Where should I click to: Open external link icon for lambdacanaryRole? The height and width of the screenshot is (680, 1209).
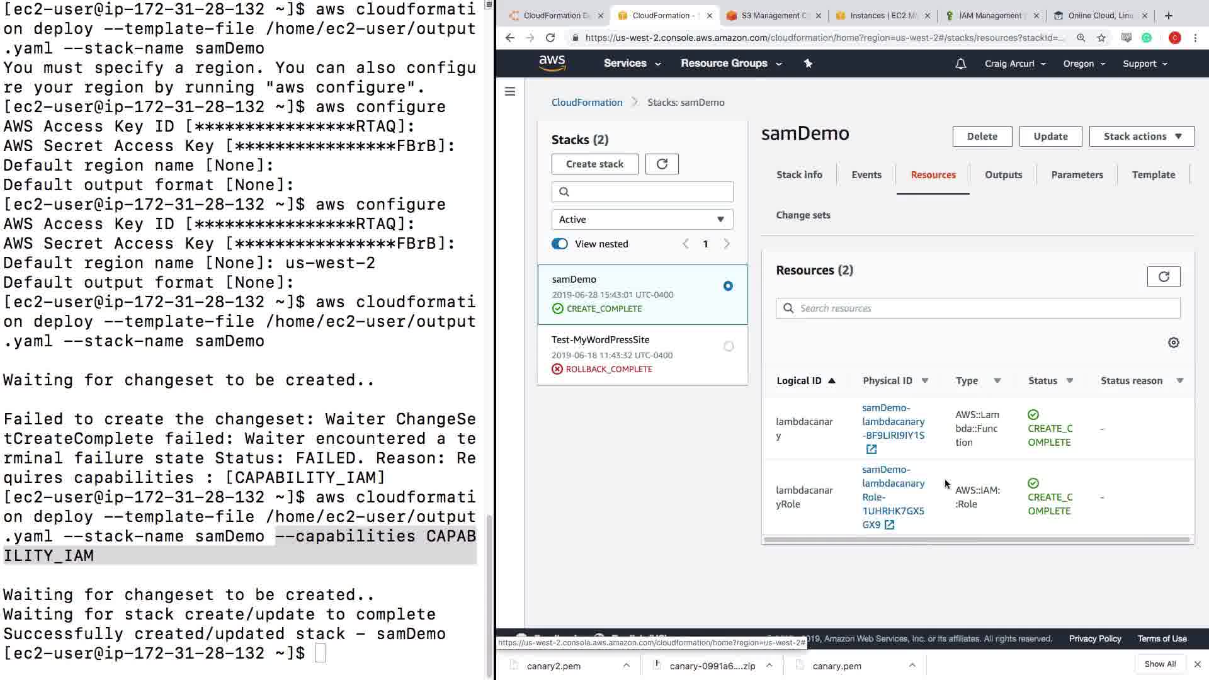pos(889,525)
